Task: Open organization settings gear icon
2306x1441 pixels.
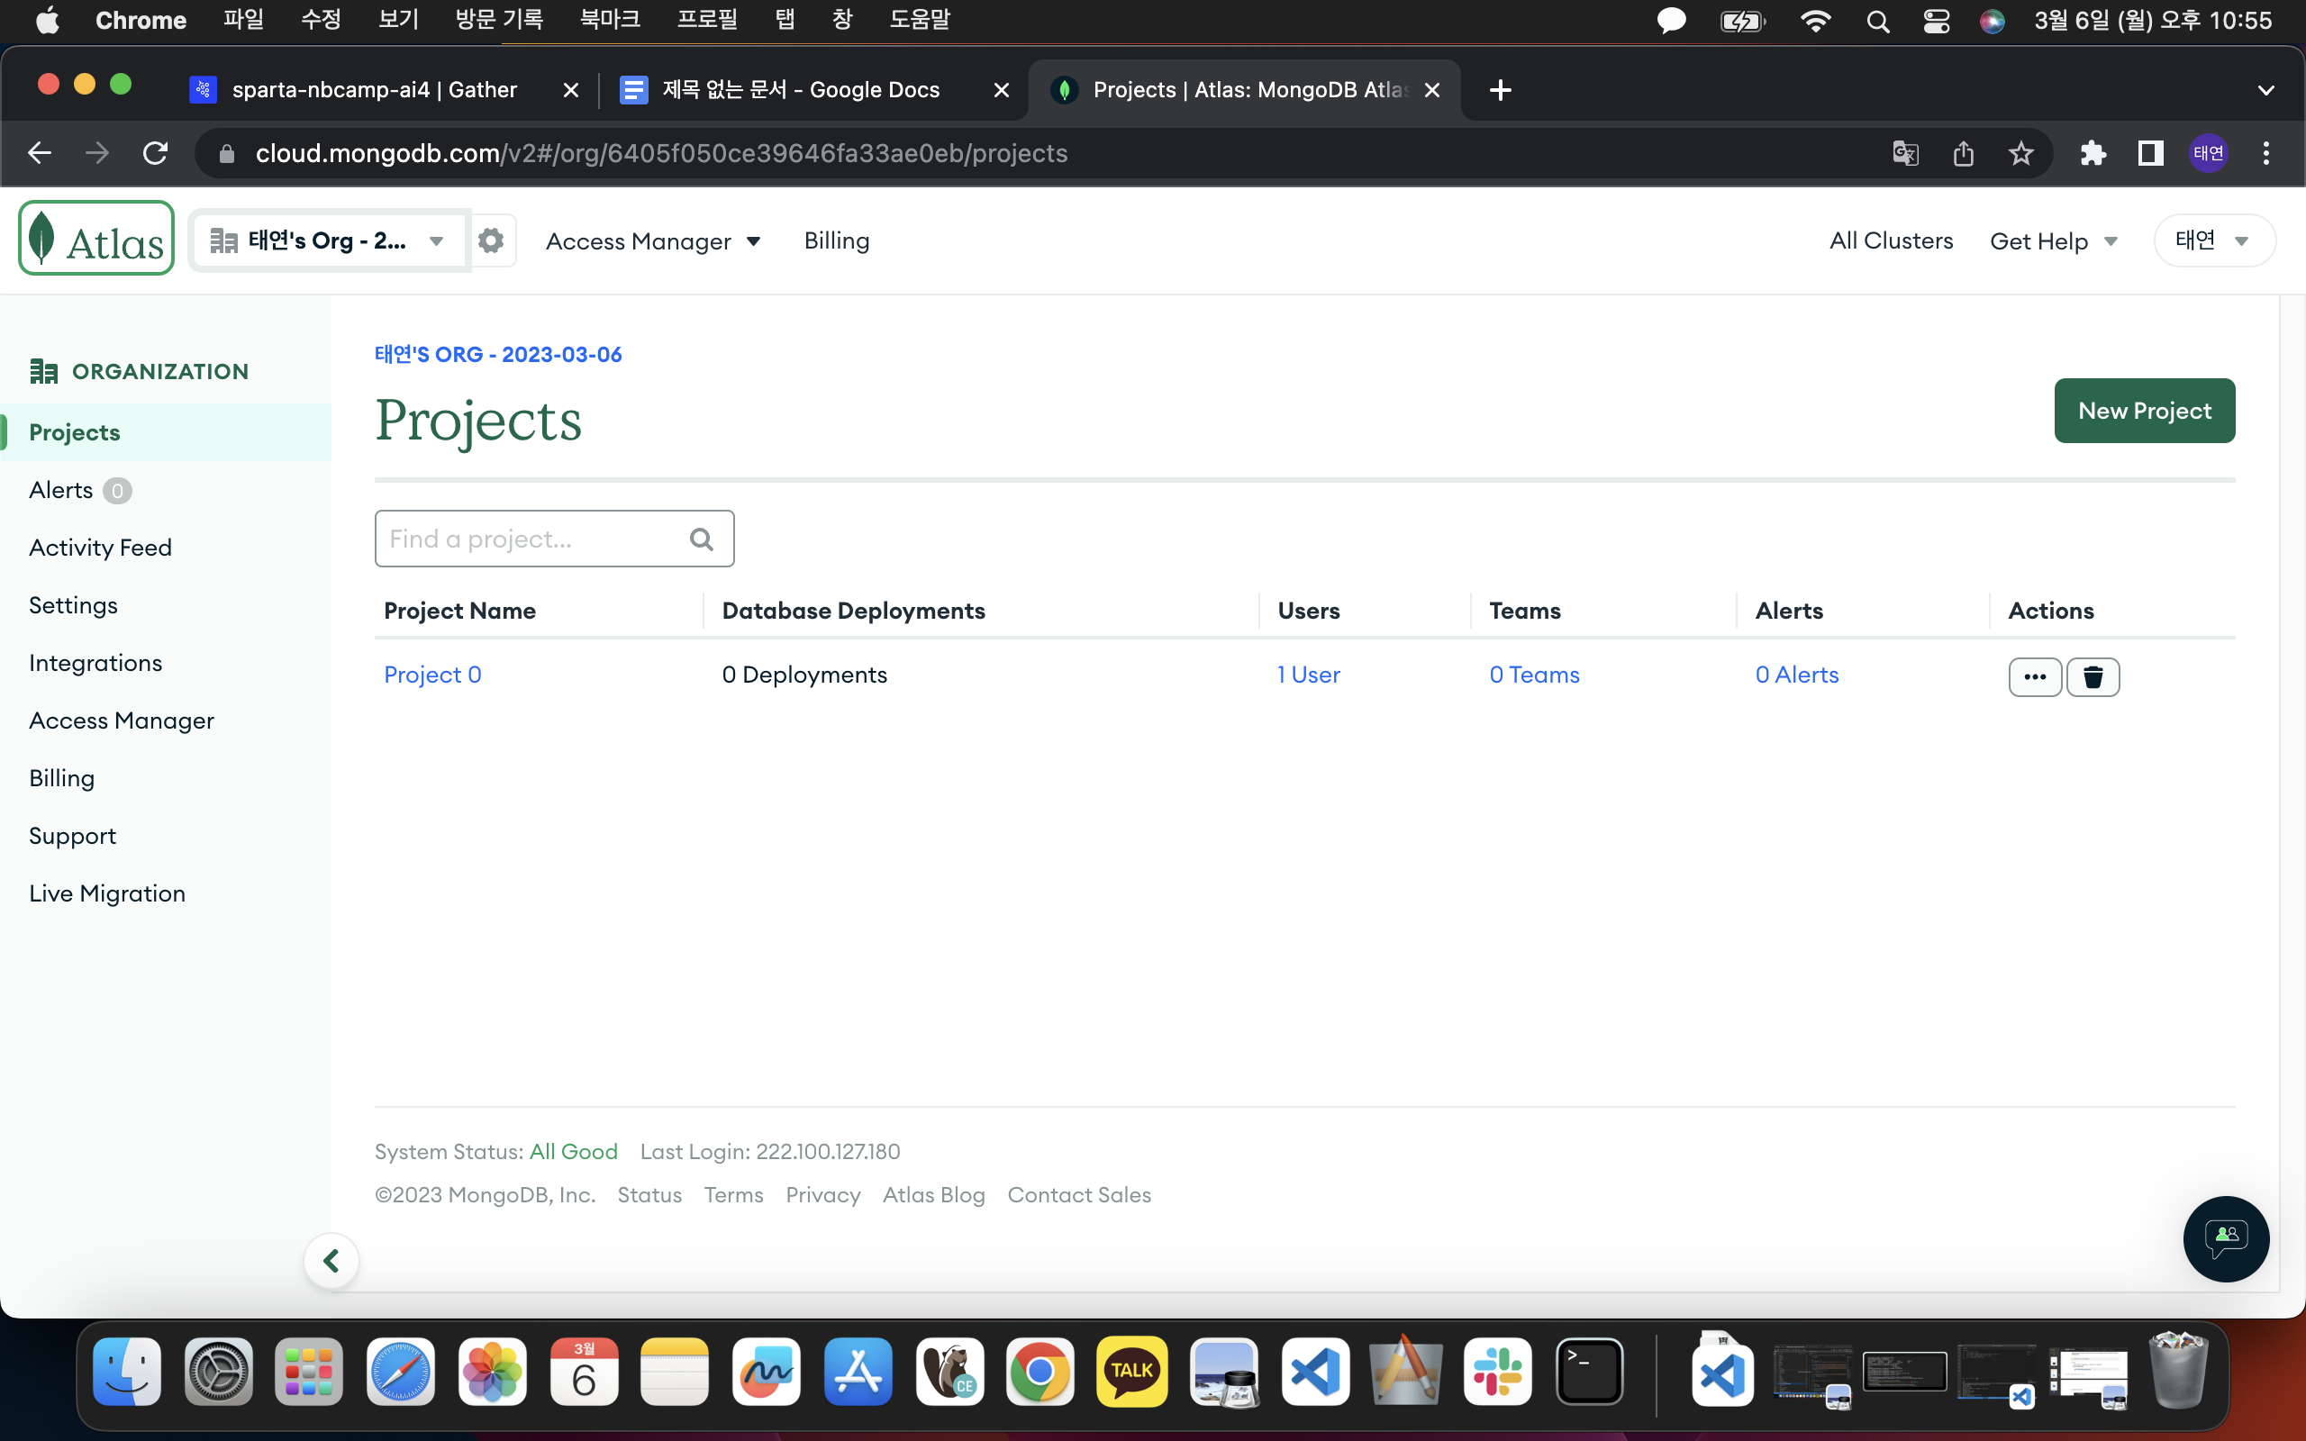Action: [491, 241]
